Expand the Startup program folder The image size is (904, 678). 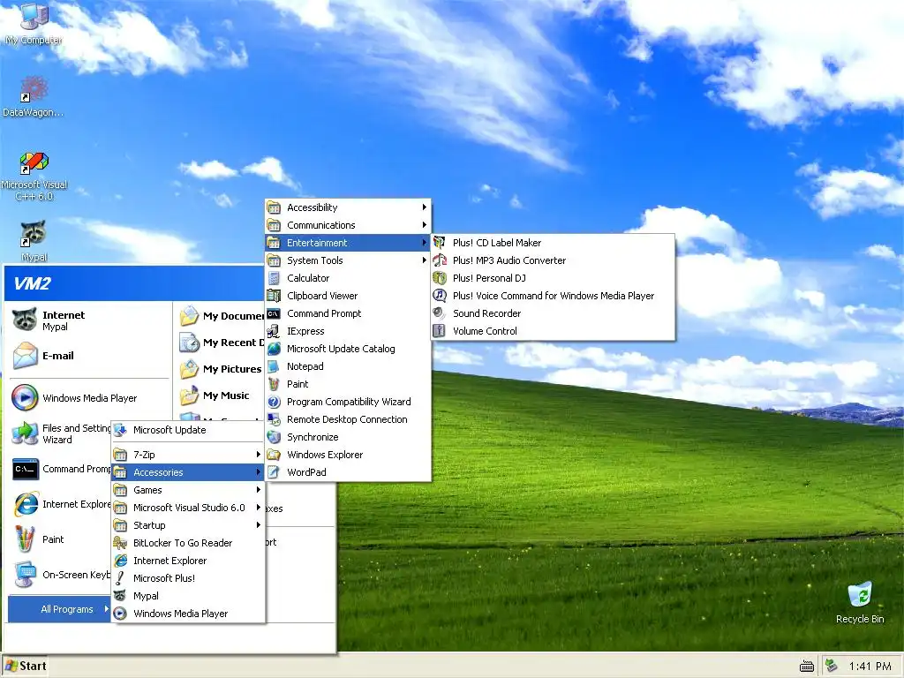tap(188, 525)
